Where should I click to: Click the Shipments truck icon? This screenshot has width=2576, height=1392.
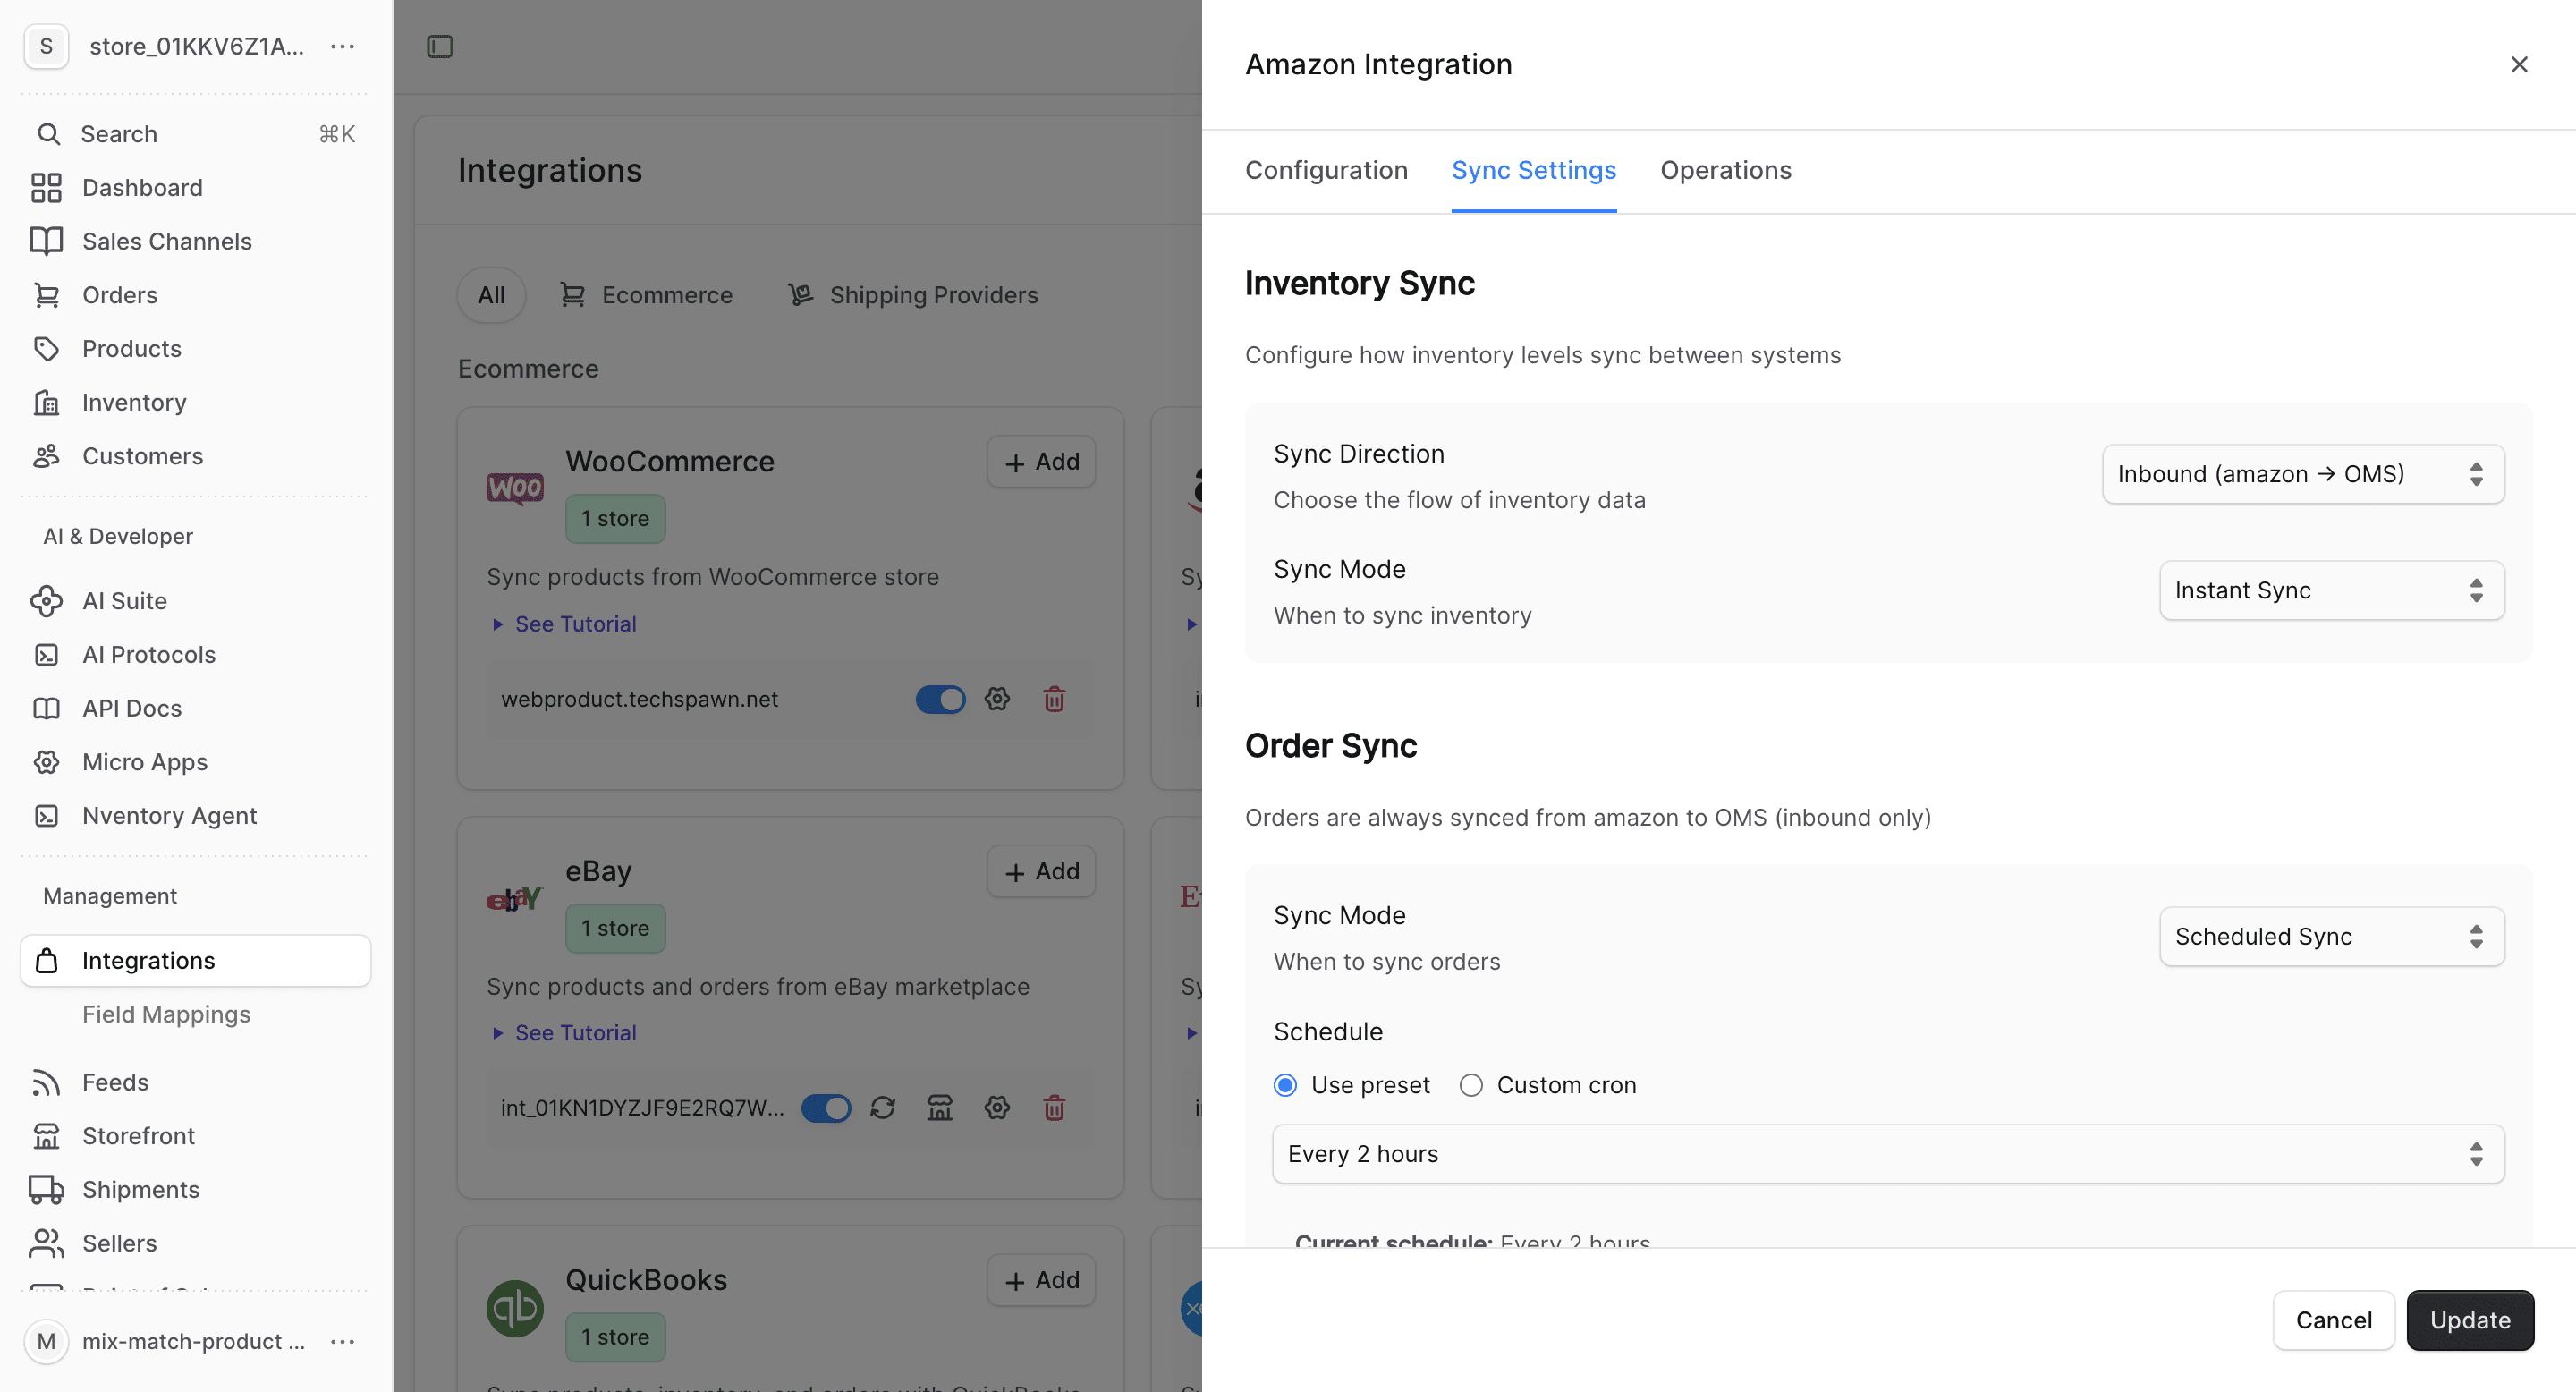[46, 1190]
